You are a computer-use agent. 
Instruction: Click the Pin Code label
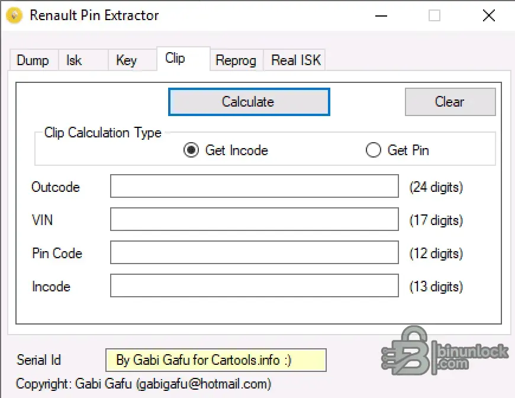tap(57, 253)
